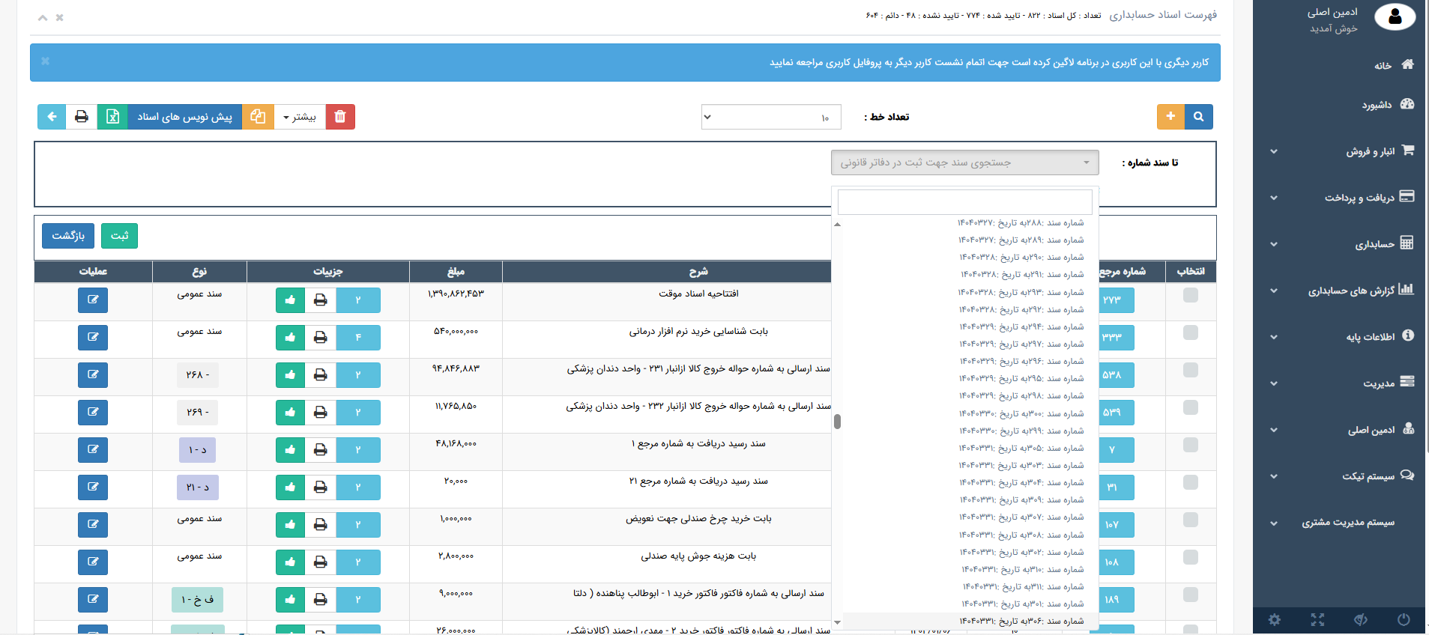The image size is (1429, 635).
Task: Open the داشبورد sidebar item
Action: (x=1377, y=105)
